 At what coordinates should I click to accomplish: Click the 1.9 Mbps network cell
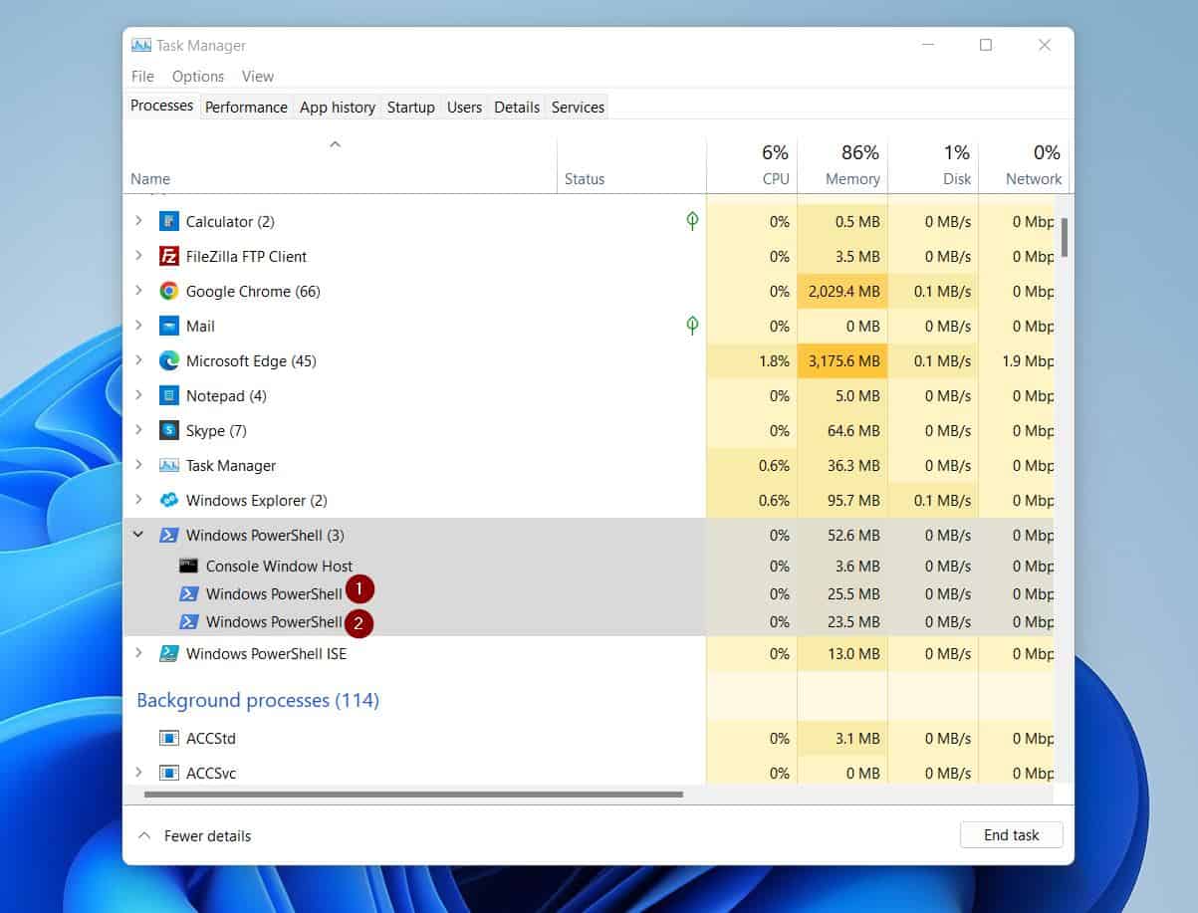coord(1017,360)
